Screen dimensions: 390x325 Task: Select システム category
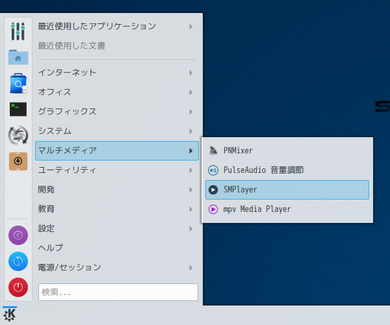point(117,131)
